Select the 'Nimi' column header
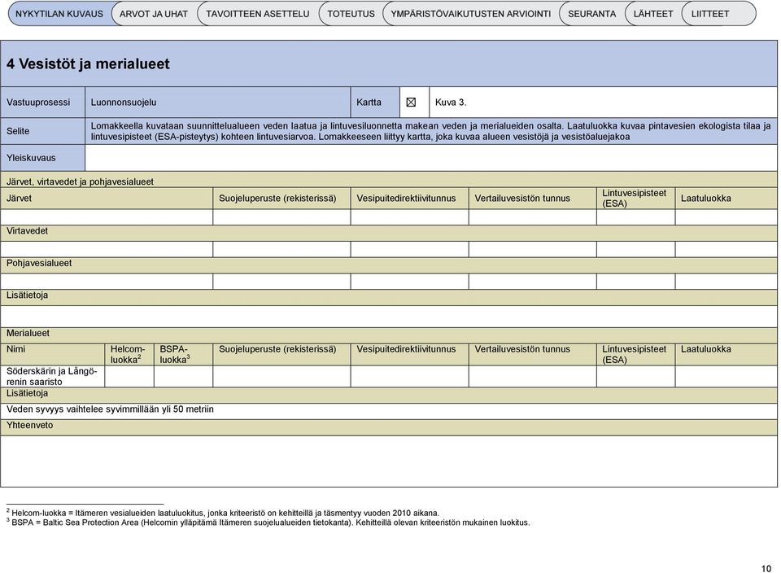The height and width of the screenshot is (573, 781). tap(16, 349)
